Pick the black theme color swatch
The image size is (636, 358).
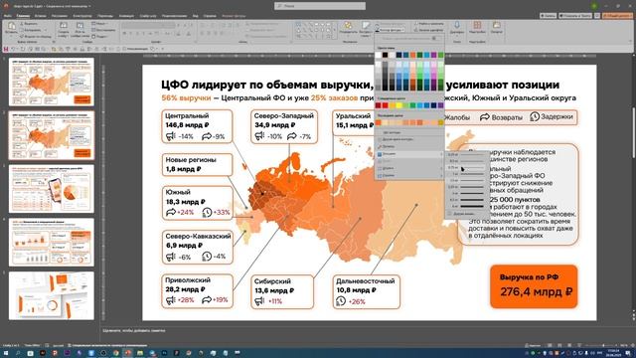385,55
